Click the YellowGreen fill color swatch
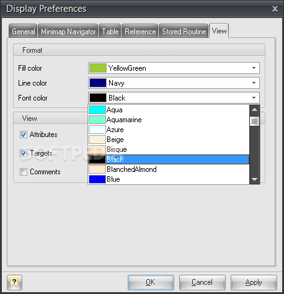Image resolution: width=284 pixels, height=294 pixels. [x=98, y=68]
